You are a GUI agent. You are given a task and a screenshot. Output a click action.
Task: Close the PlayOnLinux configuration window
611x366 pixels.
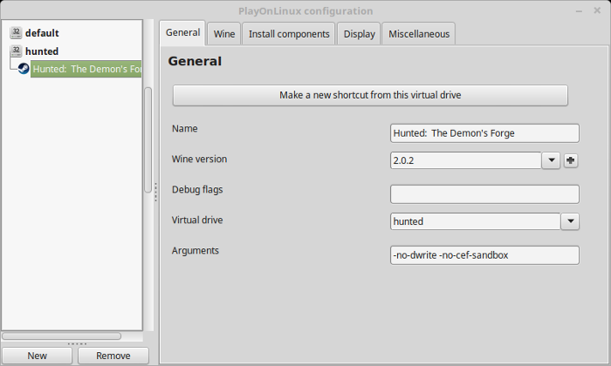click(597, 10)
